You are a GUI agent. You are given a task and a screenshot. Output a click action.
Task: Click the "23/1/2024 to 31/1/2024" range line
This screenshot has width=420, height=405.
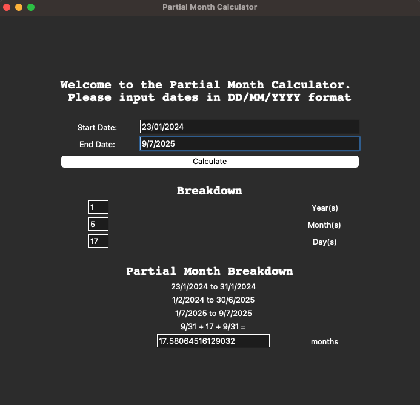click(x=213, y=286)
